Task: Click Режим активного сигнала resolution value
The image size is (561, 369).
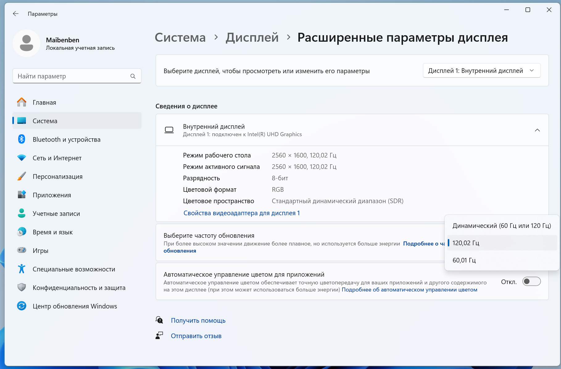Action: coord(304,167)
